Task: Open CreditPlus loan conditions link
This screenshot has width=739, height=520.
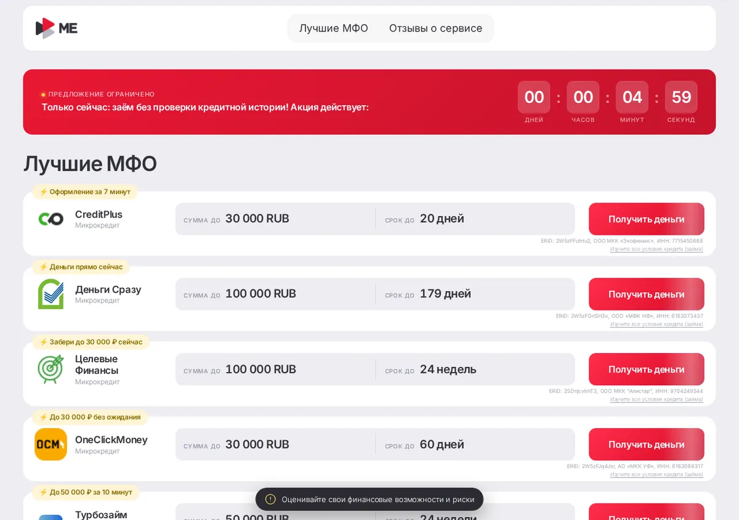Action: click(656, 249)
